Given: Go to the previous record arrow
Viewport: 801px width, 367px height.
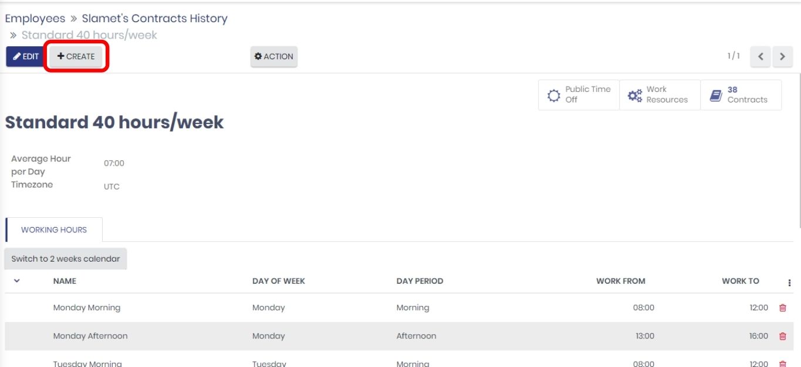Looking at the screenshot, I should click(x=760, y=57).
